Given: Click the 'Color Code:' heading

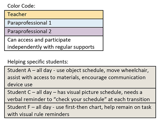Looking at the screenshot, I should 21,6.
